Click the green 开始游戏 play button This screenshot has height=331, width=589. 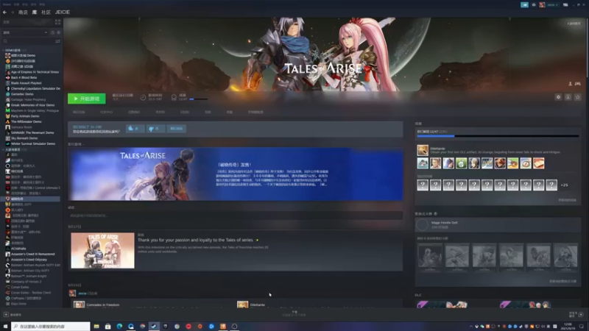(x=87, y=99)
